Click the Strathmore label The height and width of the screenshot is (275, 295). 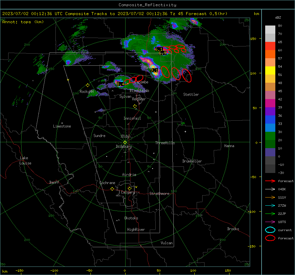pos(159,194)
